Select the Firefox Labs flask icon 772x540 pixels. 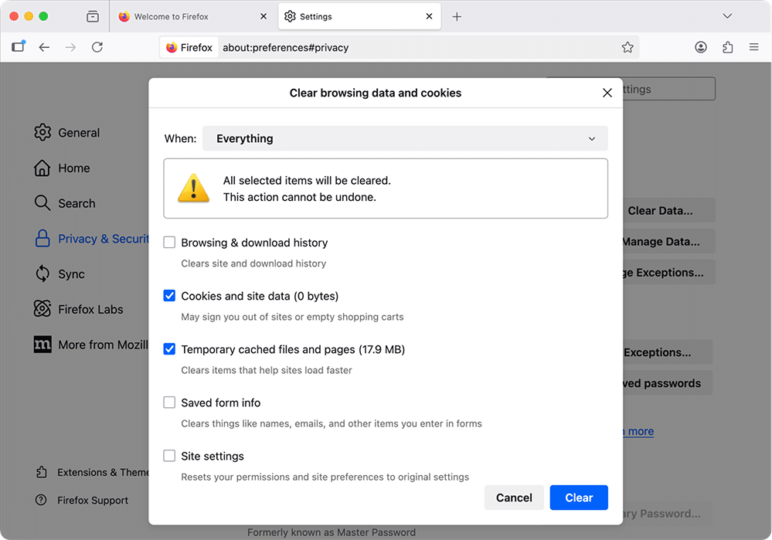[43, 309]
